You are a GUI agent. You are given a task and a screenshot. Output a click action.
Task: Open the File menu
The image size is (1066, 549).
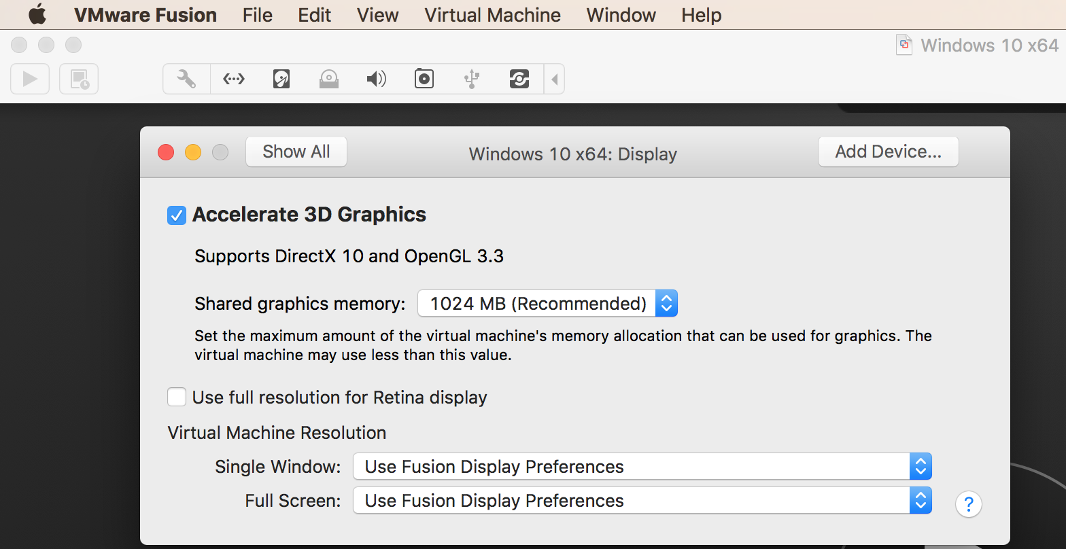[x=258, y=15]
